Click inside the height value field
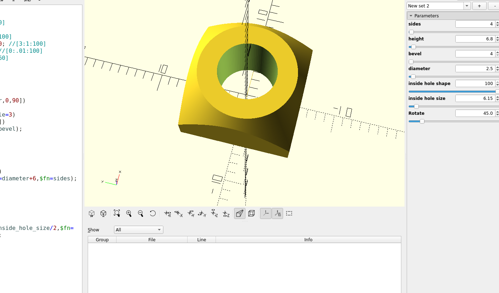499x293 pixels. pos(476,39)
